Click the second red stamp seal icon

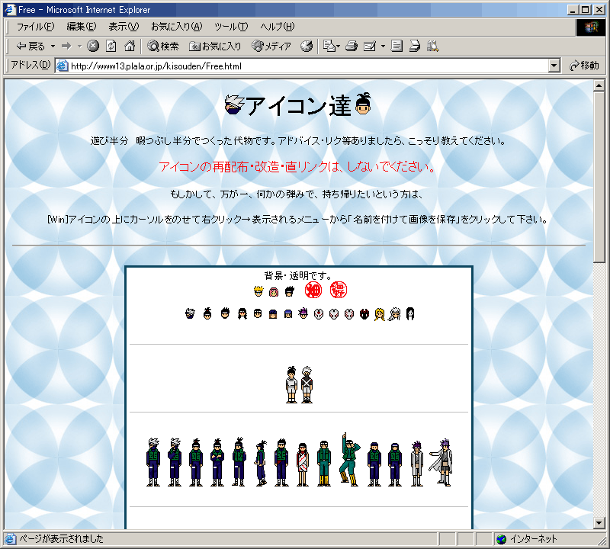coord(338,290)
